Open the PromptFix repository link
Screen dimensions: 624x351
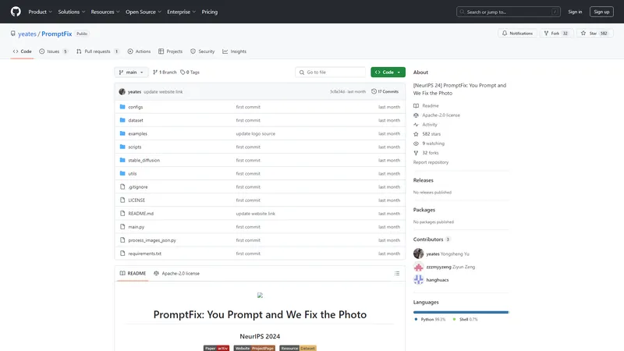[56, 34]
